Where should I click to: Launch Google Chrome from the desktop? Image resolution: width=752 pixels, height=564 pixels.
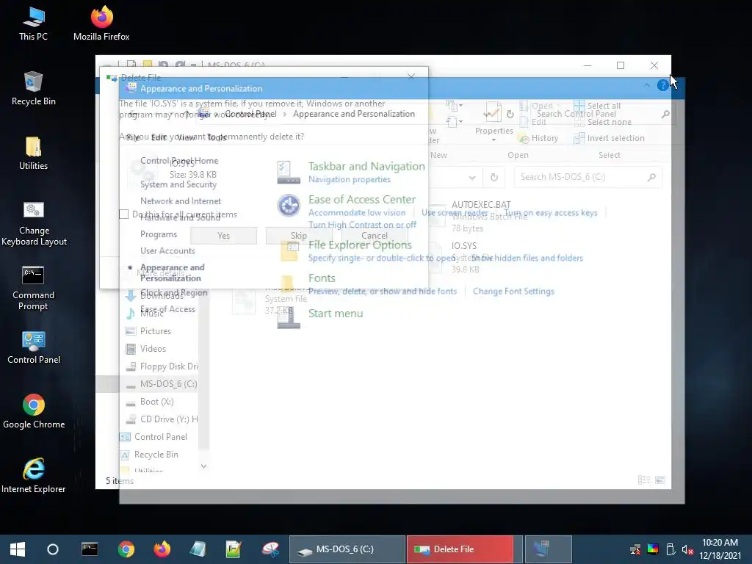(34, 412)
